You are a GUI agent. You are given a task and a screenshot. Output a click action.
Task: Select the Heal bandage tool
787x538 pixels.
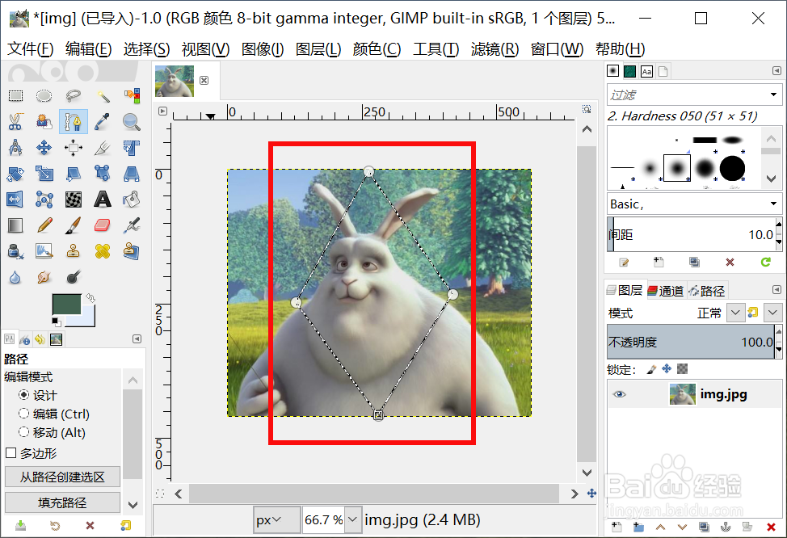pos(103,250)
